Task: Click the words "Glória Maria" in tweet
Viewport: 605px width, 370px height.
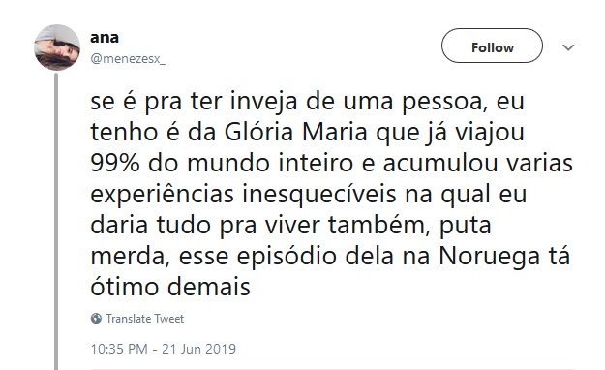Action: pyautogui.click(x=295, y=132)
